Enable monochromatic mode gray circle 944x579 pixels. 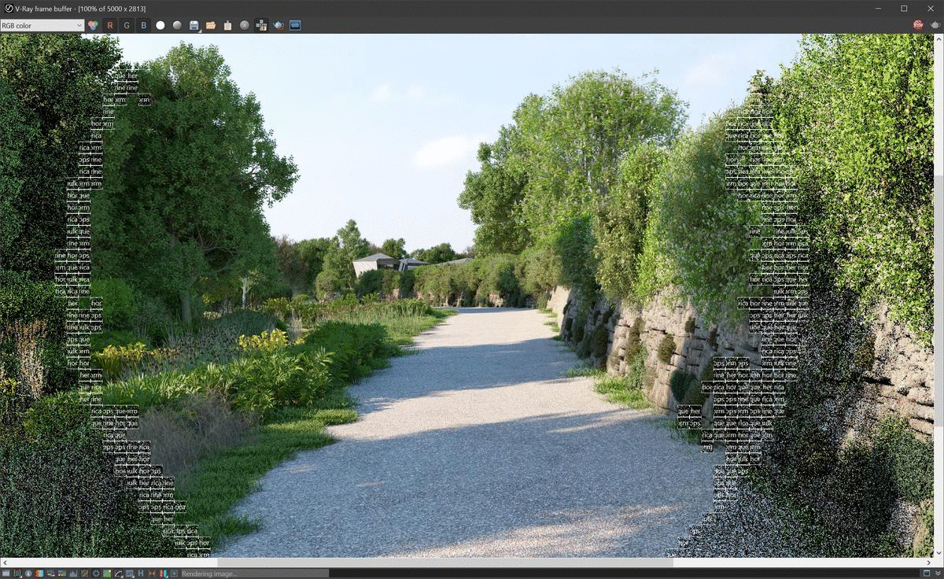[178, 25]
